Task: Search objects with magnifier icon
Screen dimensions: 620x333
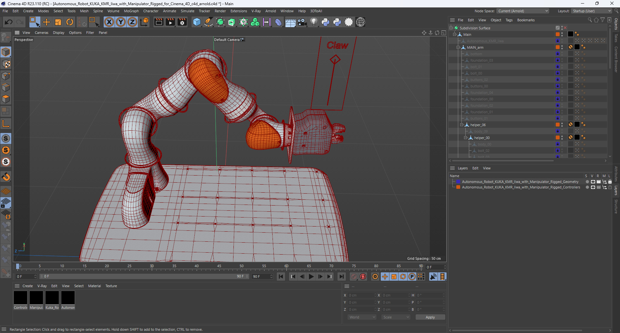Action: tap(590, 20)
